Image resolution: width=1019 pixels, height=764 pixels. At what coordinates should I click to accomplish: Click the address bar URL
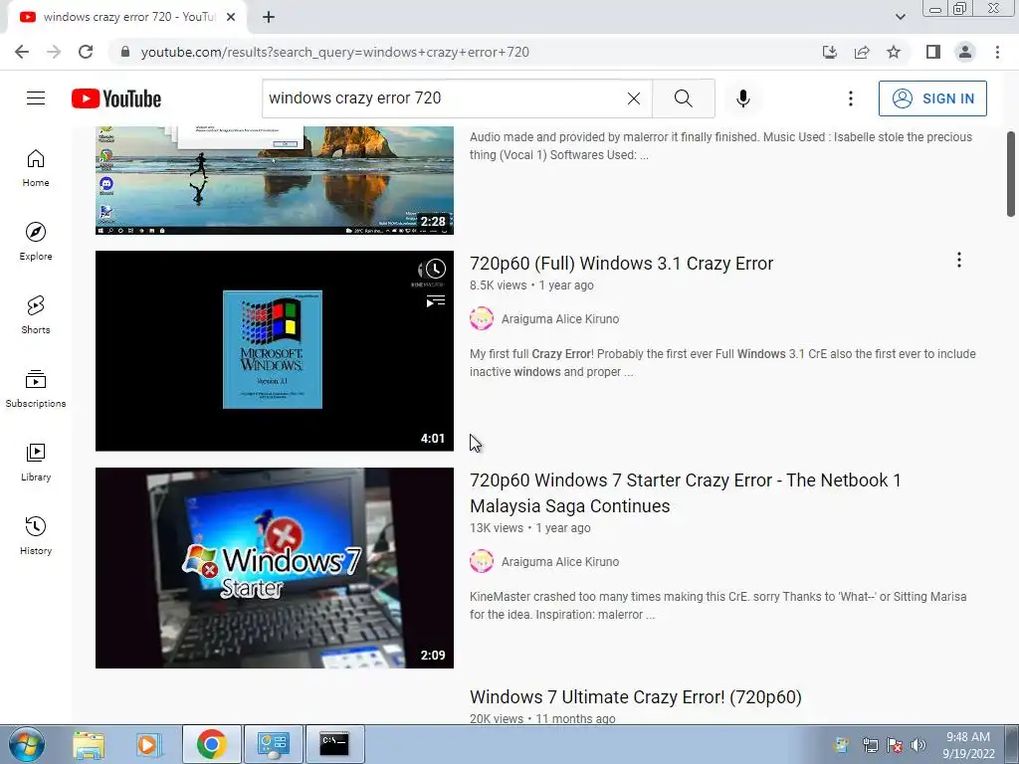click(334, 52)
